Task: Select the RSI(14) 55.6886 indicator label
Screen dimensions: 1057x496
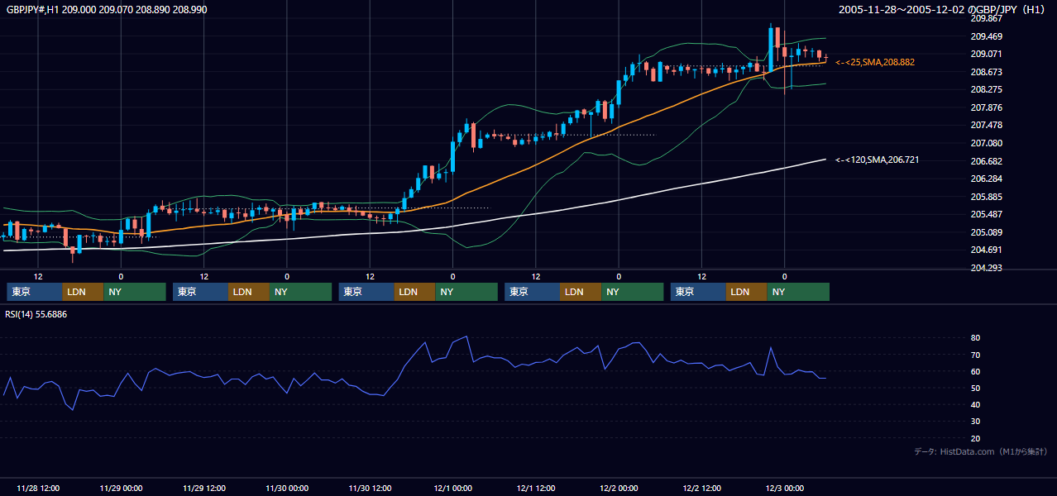Action: 36,314
